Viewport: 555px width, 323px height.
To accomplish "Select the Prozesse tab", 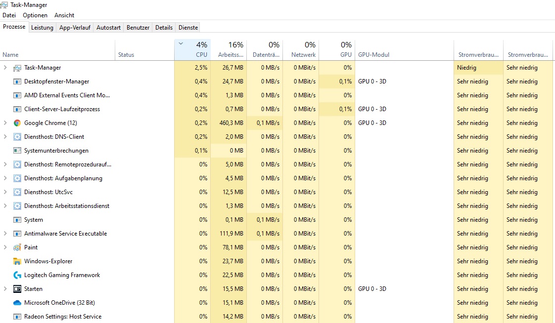I will pos(14,27).
